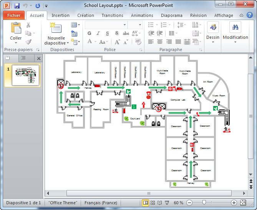Expand the Nouvelle diapositive dropdown arrow
257x210 pixels.
(68, 43)
